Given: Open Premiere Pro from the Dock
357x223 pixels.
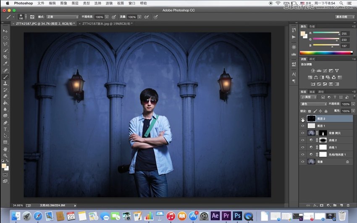Looking at the screenshot, I should [x=226, y=215].
